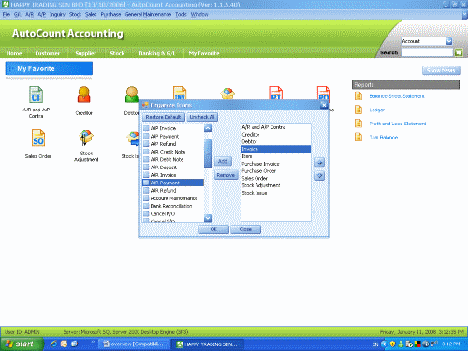Open the Sales Order icon
The image size is (468, 351).
pyautogui.click(x=38, y=139)
